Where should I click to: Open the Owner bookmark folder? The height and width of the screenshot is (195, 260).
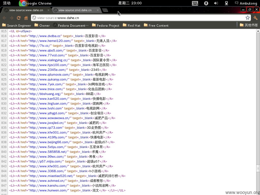[x=42, y=25]
